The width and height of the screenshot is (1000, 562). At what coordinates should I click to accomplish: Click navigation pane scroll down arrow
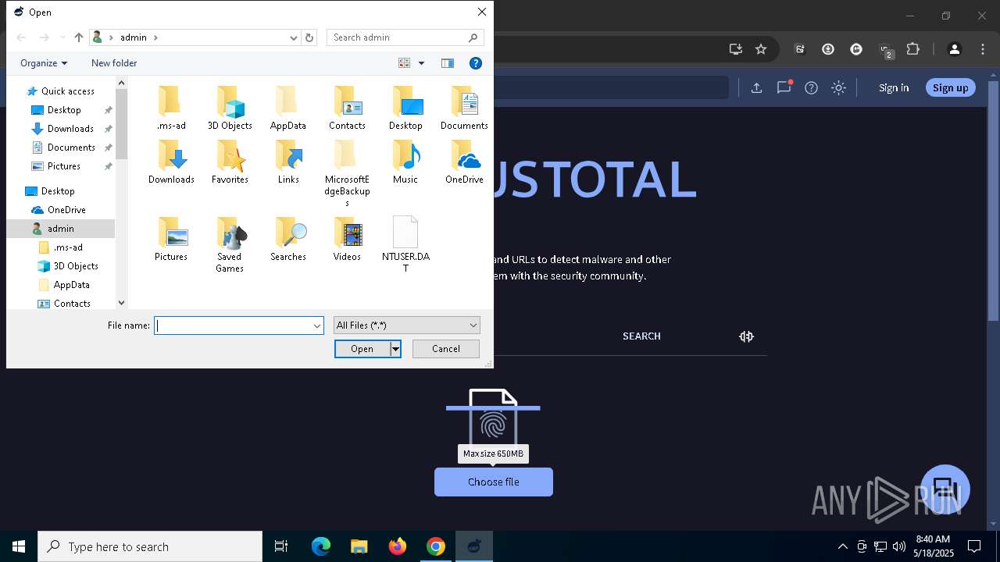pyautogui.click(x=121, y=303)
